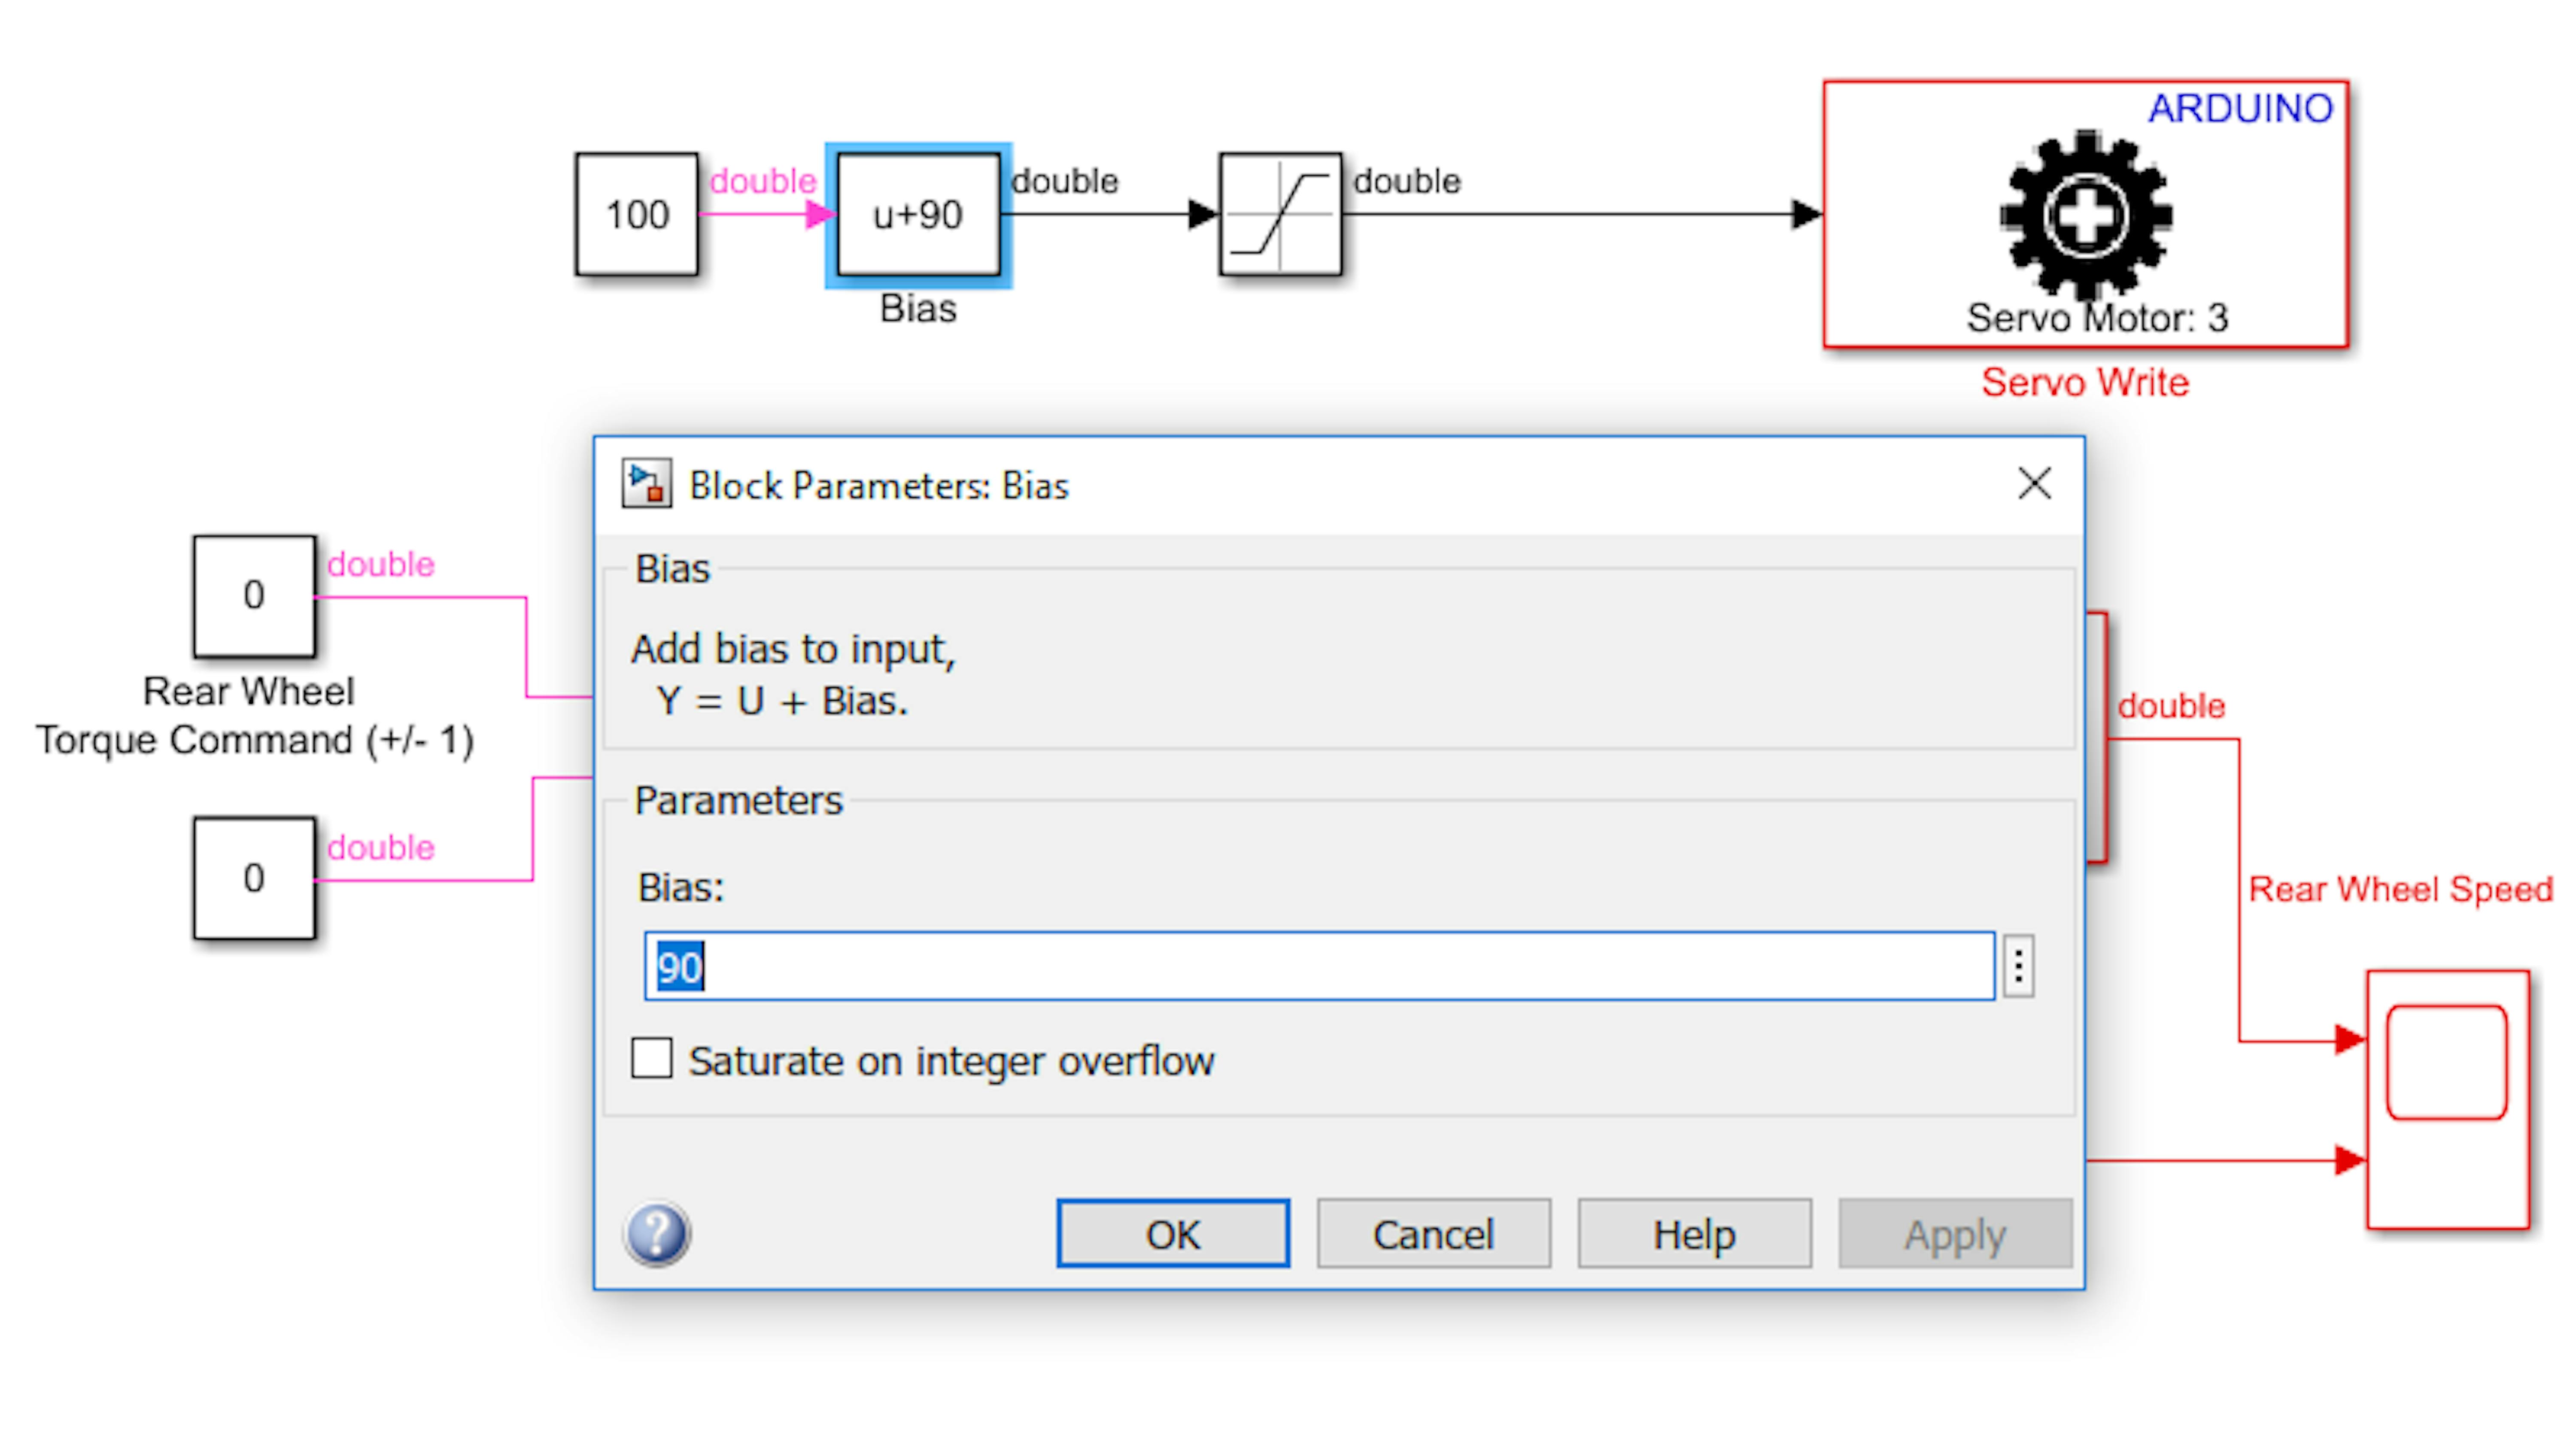Close the Block Parameters: Bias dialog

(2034, 484)
